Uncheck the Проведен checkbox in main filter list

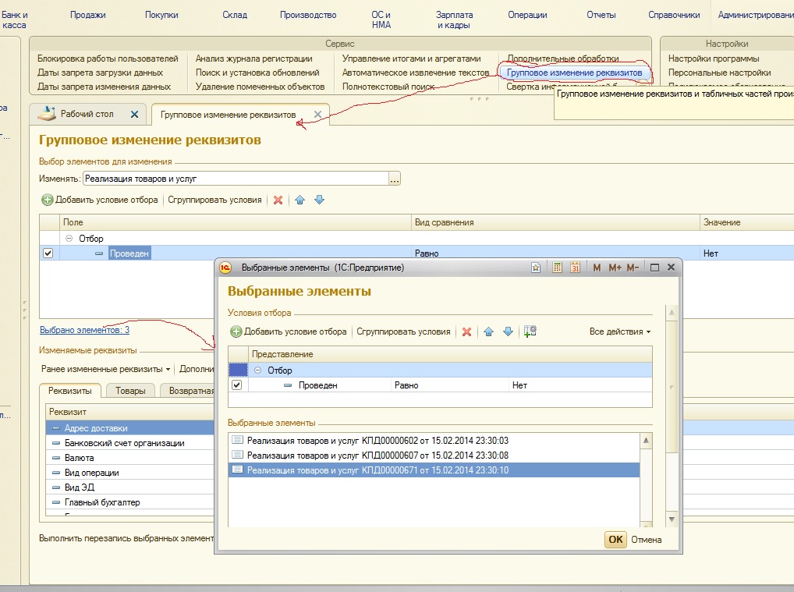tap(48, 253)
